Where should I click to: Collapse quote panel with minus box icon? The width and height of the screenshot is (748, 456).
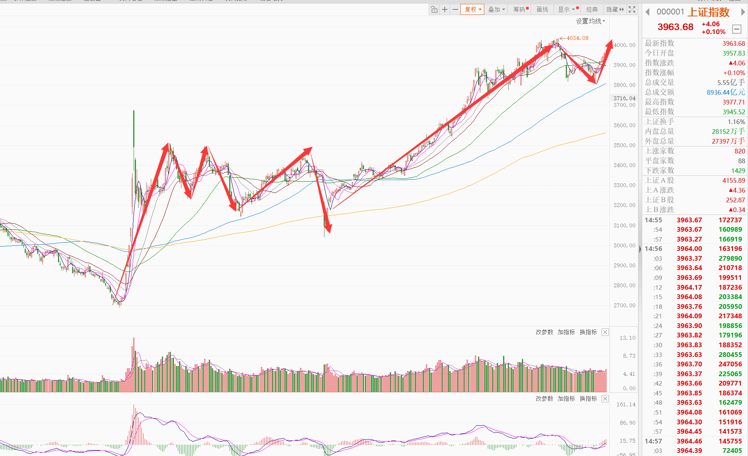[737, 29]
